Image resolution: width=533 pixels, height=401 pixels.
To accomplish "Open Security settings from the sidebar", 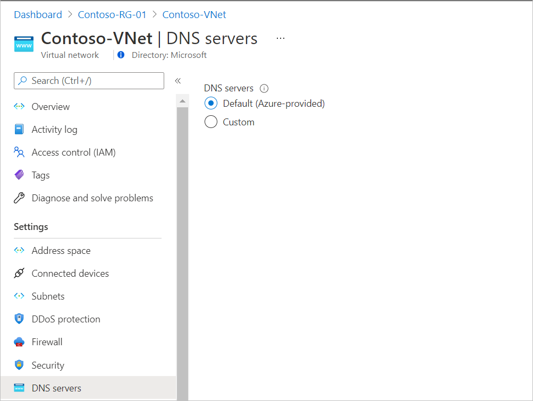I will (x=19, y=365).
